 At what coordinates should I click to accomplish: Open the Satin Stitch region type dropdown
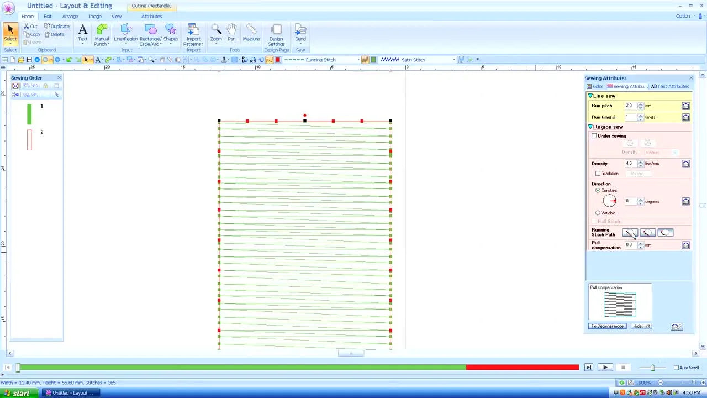point(453,60)
